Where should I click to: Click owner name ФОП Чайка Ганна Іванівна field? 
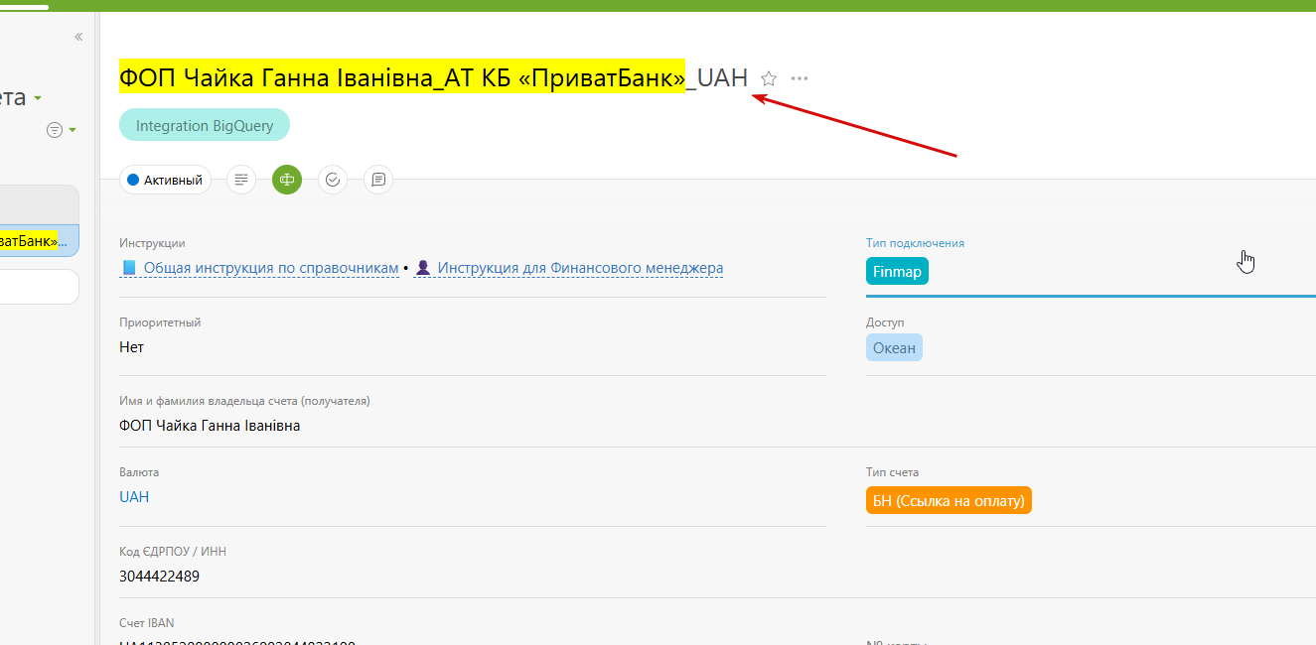[210, 426]
